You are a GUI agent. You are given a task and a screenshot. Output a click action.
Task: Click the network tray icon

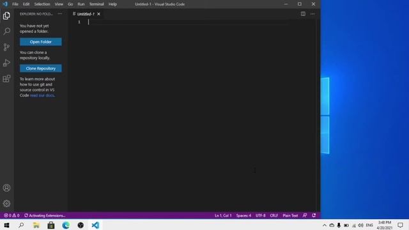(x=353, y=226)
